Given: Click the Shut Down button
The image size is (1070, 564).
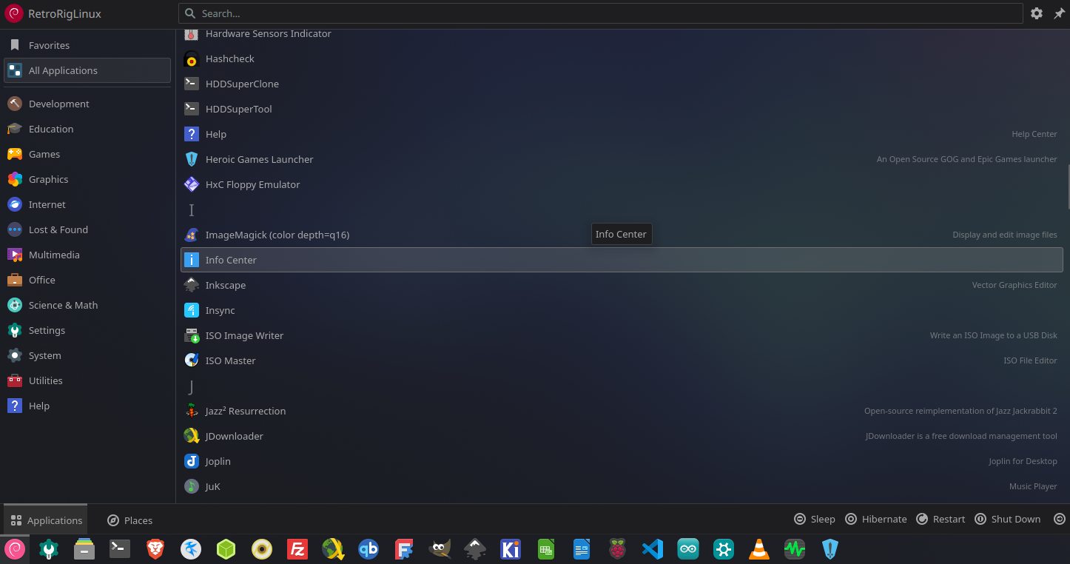Looking at the screenshot, I should [x=1007, y=520].
